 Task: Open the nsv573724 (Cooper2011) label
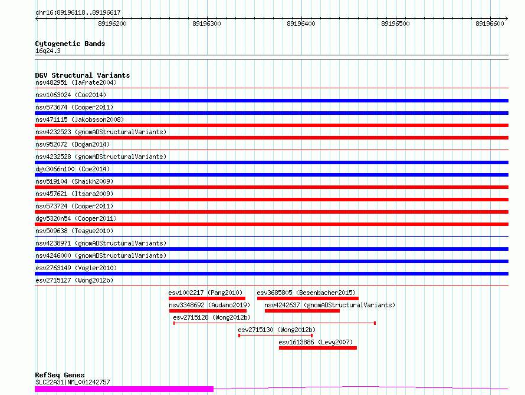(x=74, y=206)
